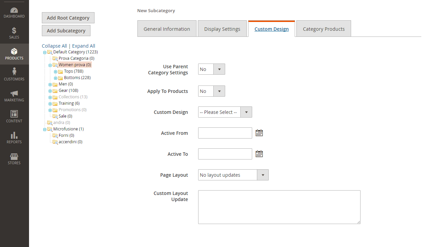Image resolution: width=424 pixels, height=247 pixels.
Task: Open the Dashboard section from sidebar
Action: point(14,10)
